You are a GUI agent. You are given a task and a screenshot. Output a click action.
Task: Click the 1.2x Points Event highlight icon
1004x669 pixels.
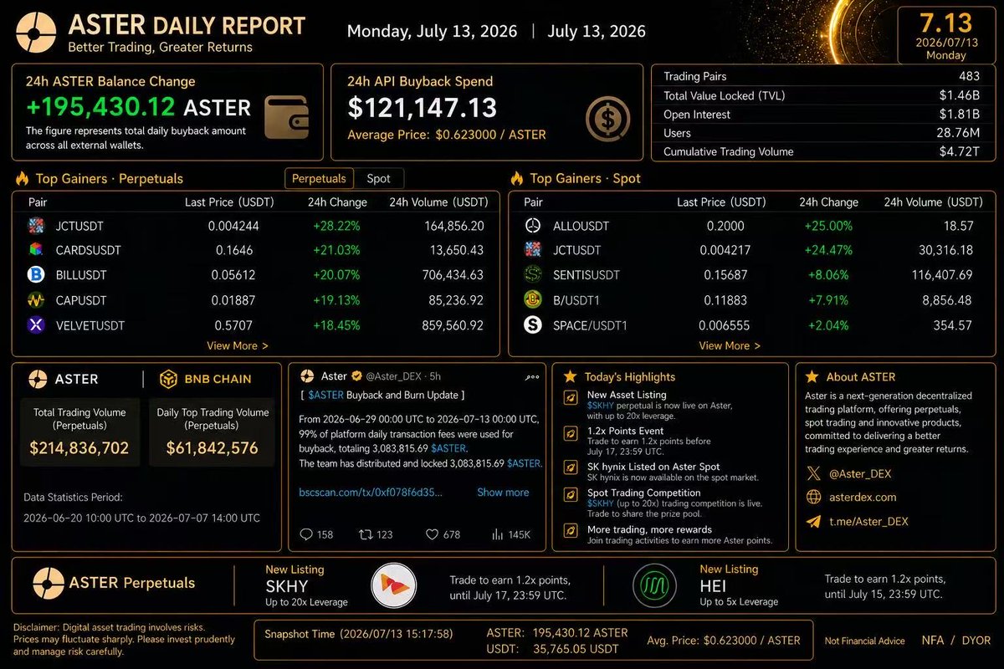(x=571, y=434)
